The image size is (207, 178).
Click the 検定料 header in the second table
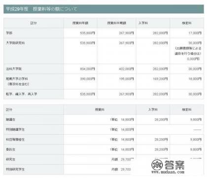tap(187, 110)
